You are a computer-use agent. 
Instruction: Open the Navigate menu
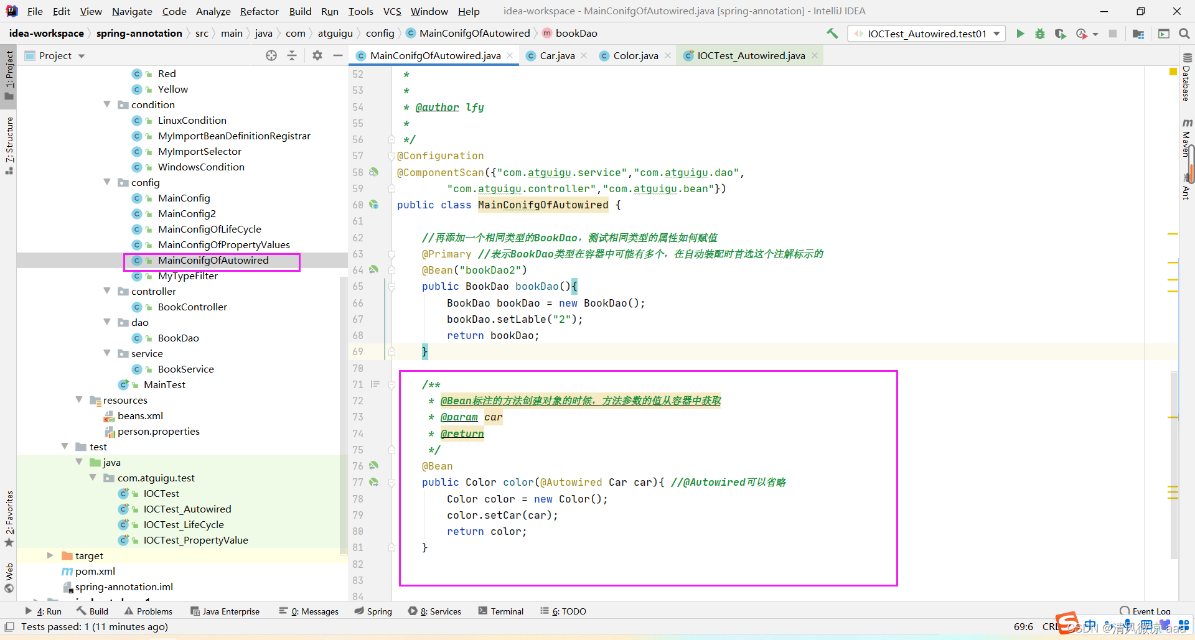(132, 11)
